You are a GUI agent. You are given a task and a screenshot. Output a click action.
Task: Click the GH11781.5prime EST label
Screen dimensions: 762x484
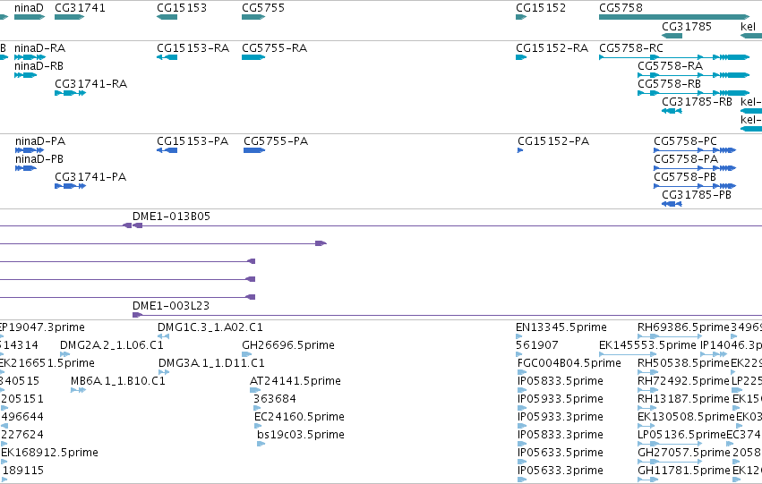pyautogui.click(x=684, y=471)
